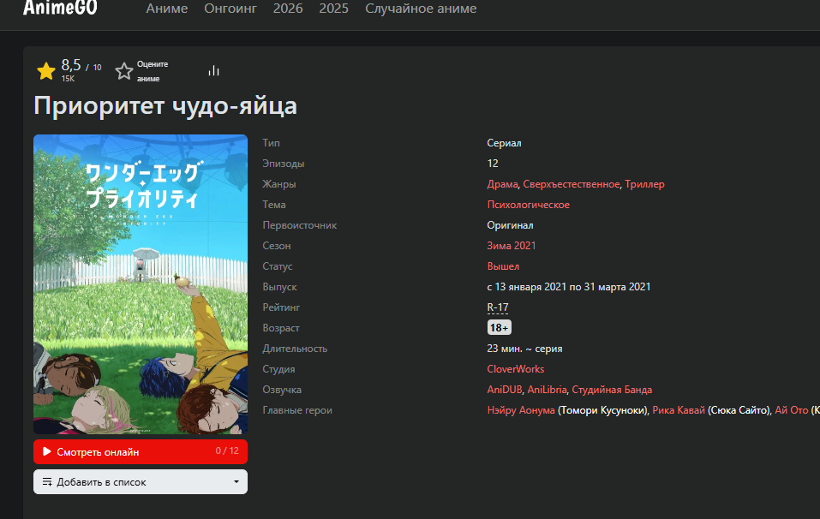The height and width of the screenshot is (519, 820).
Task: Open rating statistics bar chart icon
Action: (213, 70)
